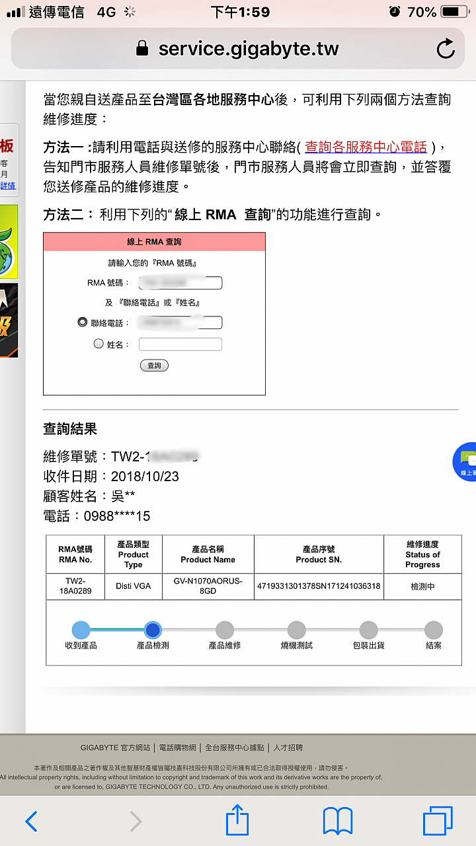The width and height of the screenshot is (476, 846).
Task: Click the 收到產品 progress step dot
Action: [81, 630]
